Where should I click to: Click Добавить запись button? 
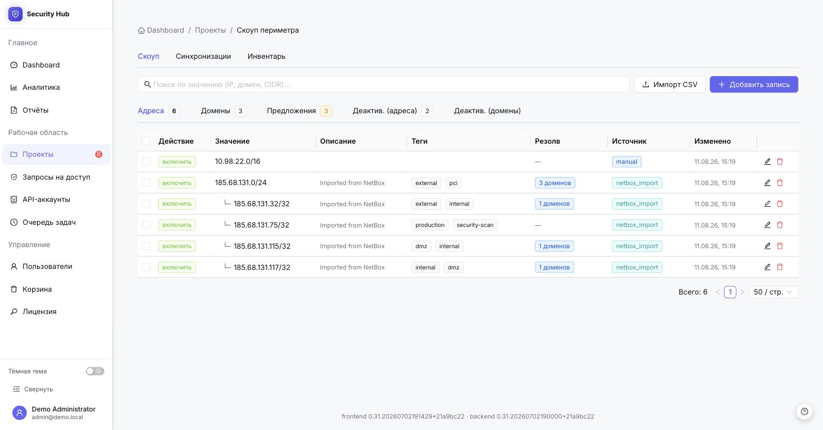pyautogui.click(x=754, y=84)
